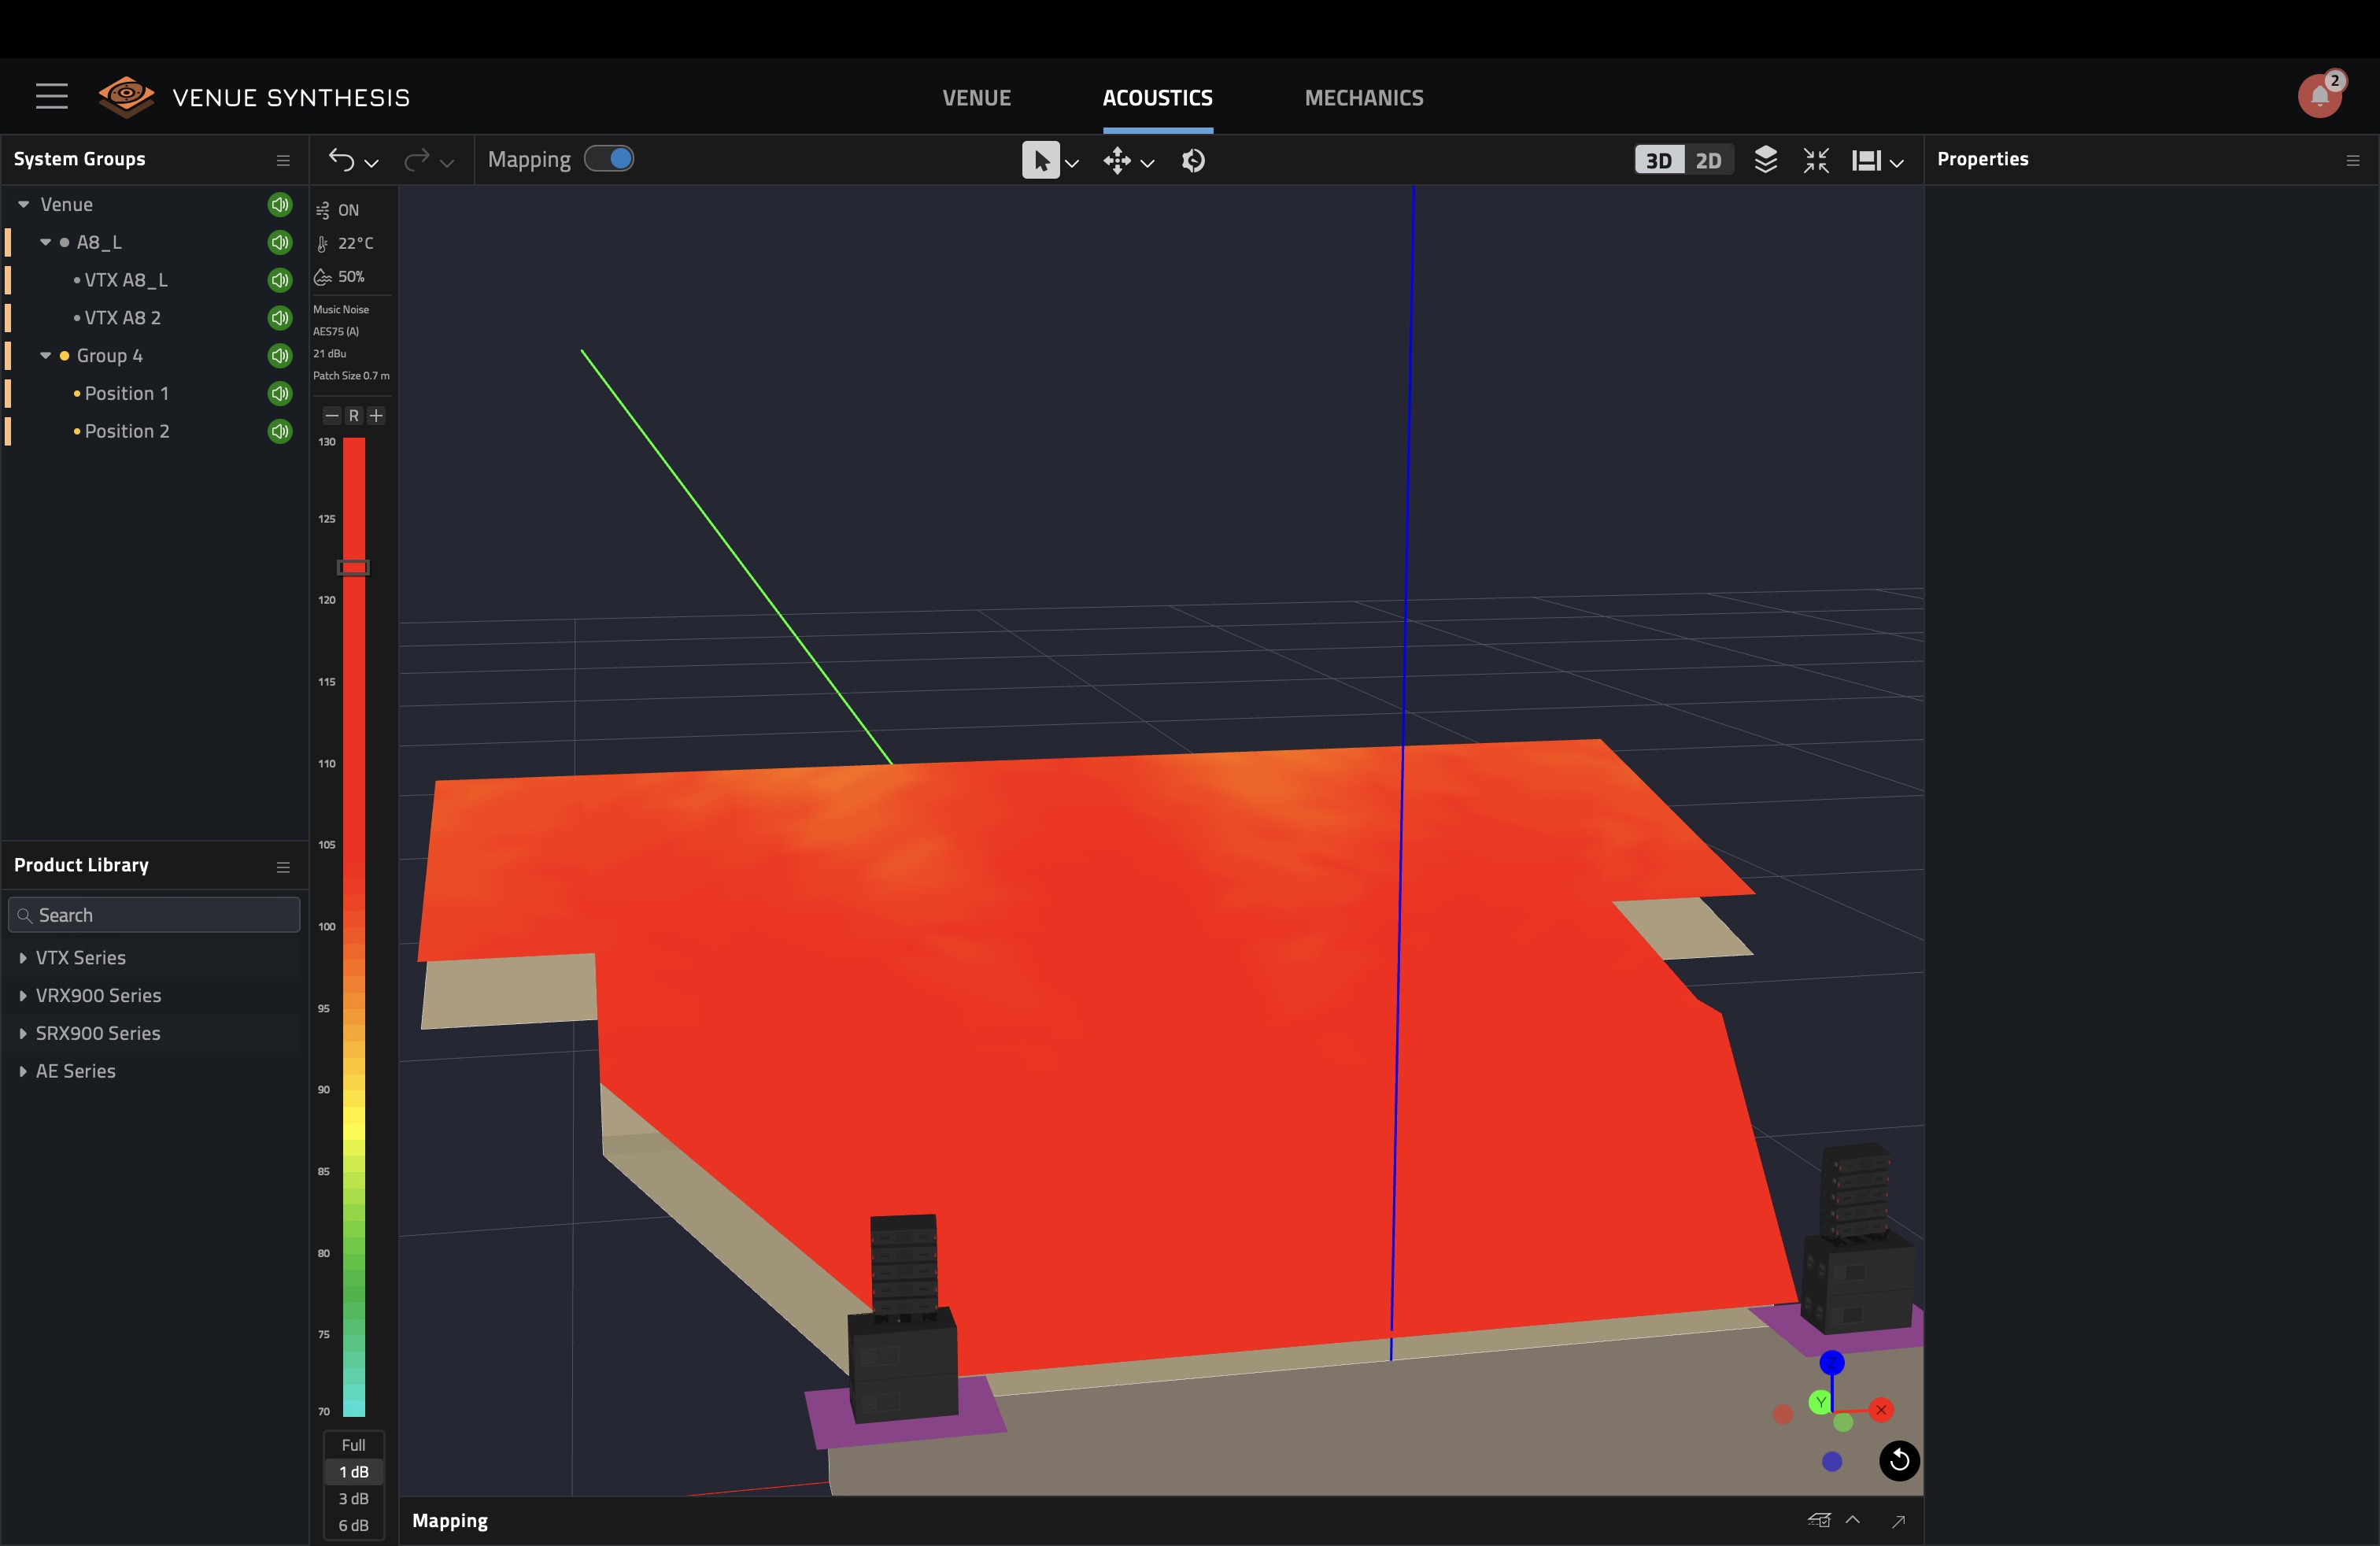Click the SPL color scale bar
Image resolution: width=2380 pixels, height=1546 pixels.
(x=354, y=927)
